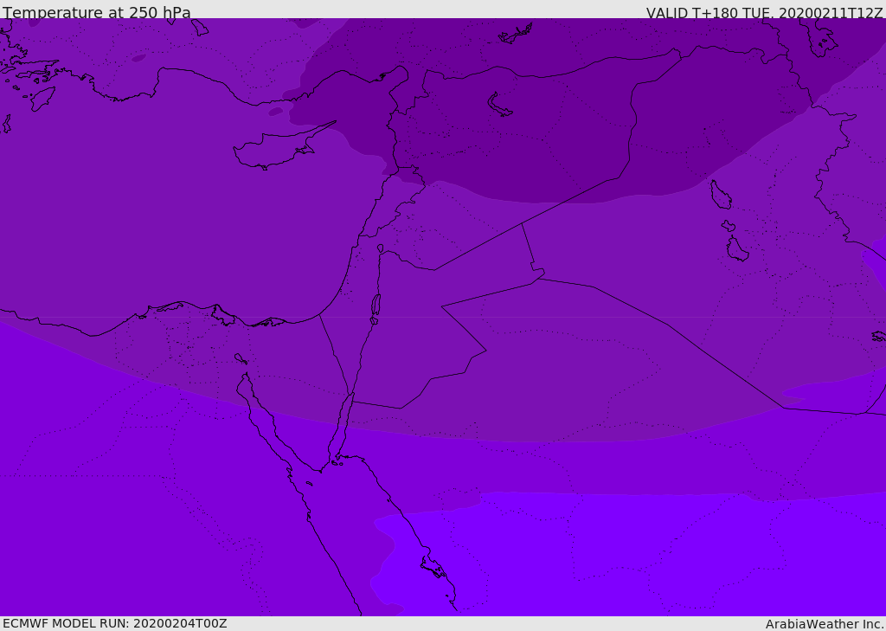Image resolution: width=886 pixels, height=631 pixels.
Task: Click the VALID T+180 timestamp text
Action: tap(764, 13)
